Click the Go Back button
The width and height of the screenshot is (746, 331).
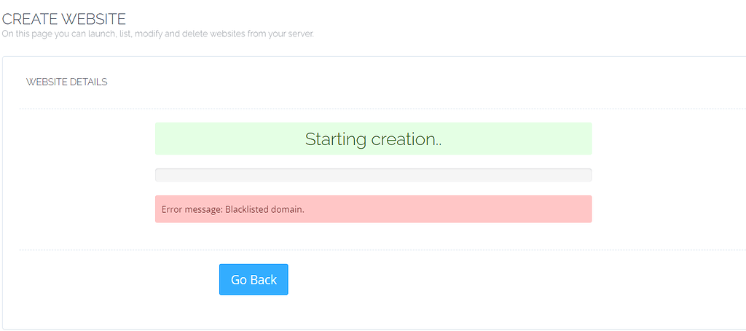click(254, 280)
